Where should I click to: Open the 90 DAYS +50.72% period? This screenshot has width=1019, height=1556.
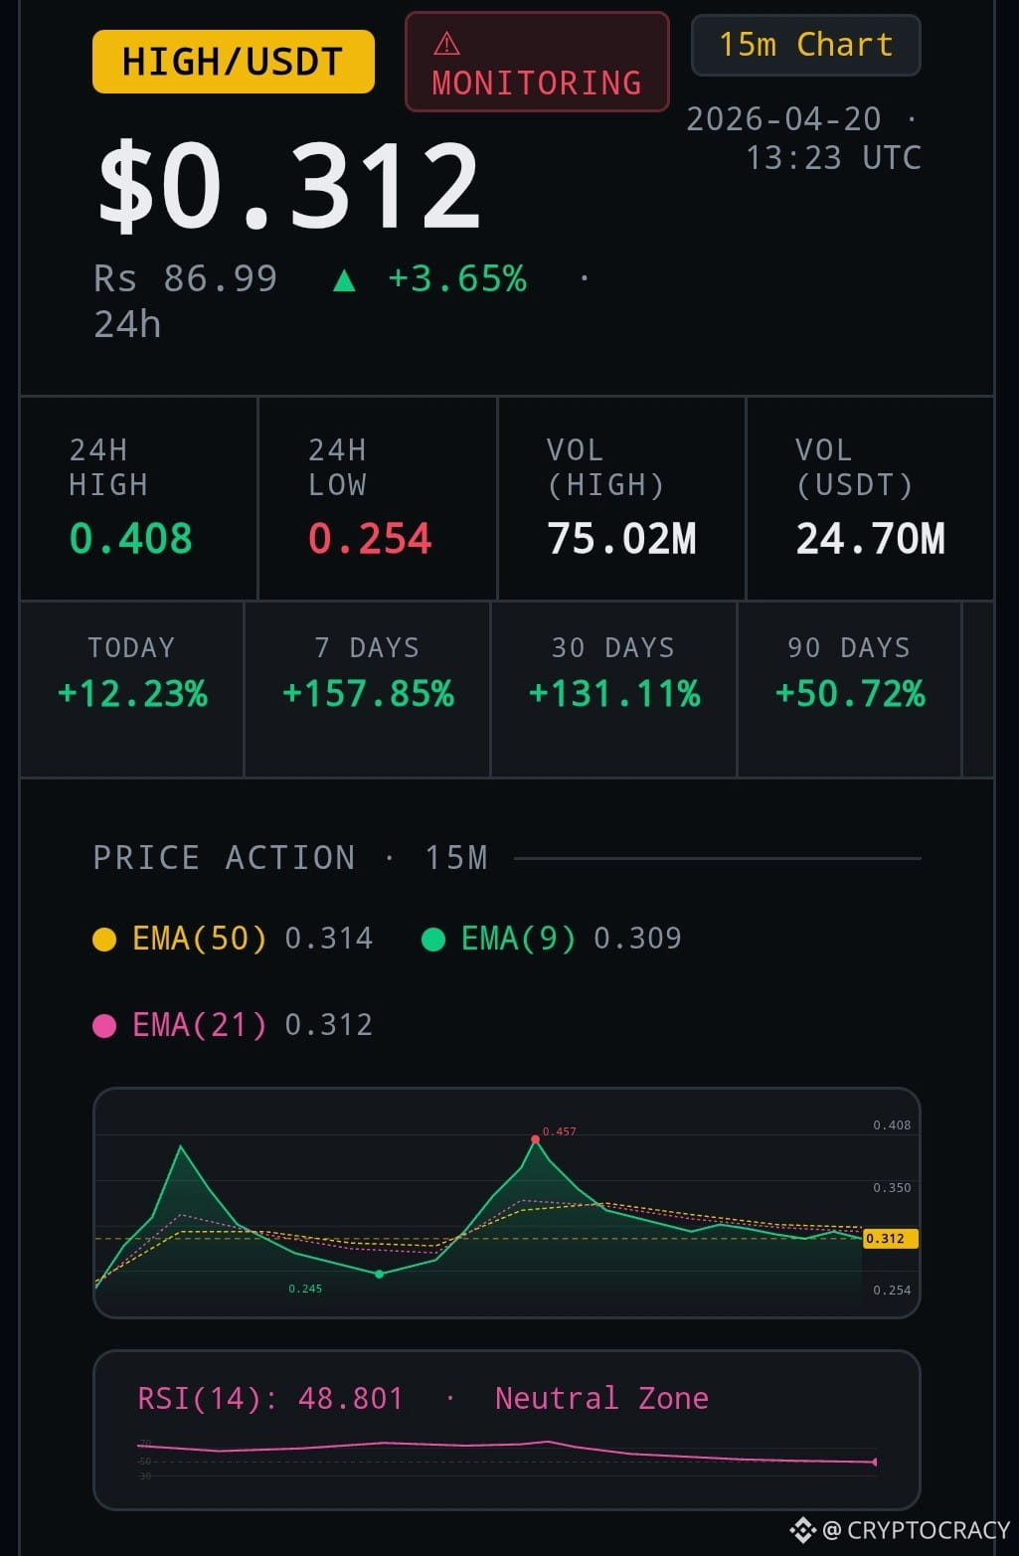(850, 689)
